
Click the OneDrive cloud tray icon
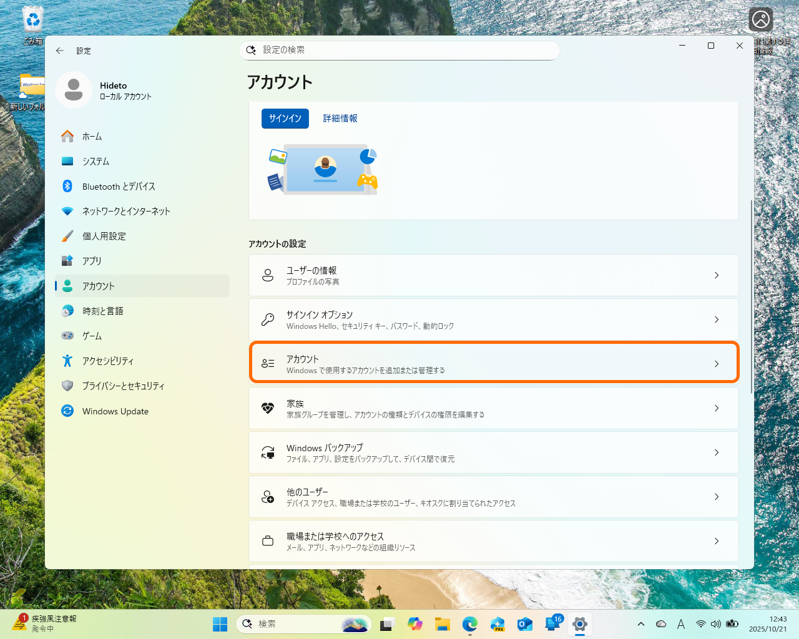click(x=661, y=624)
